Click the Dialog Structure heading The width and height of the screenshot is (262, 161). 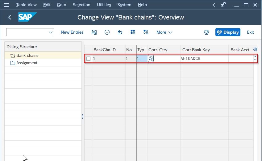22,47
